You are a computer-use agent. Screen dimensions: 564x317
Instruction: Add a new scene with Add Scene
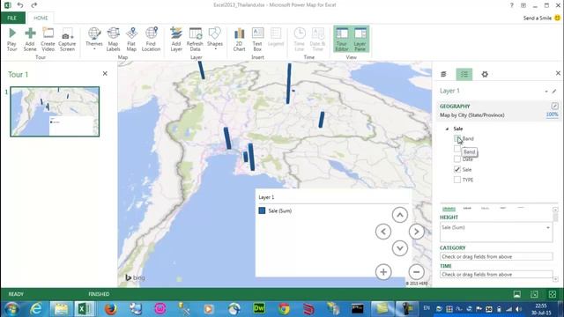click(x=30, y=39)
